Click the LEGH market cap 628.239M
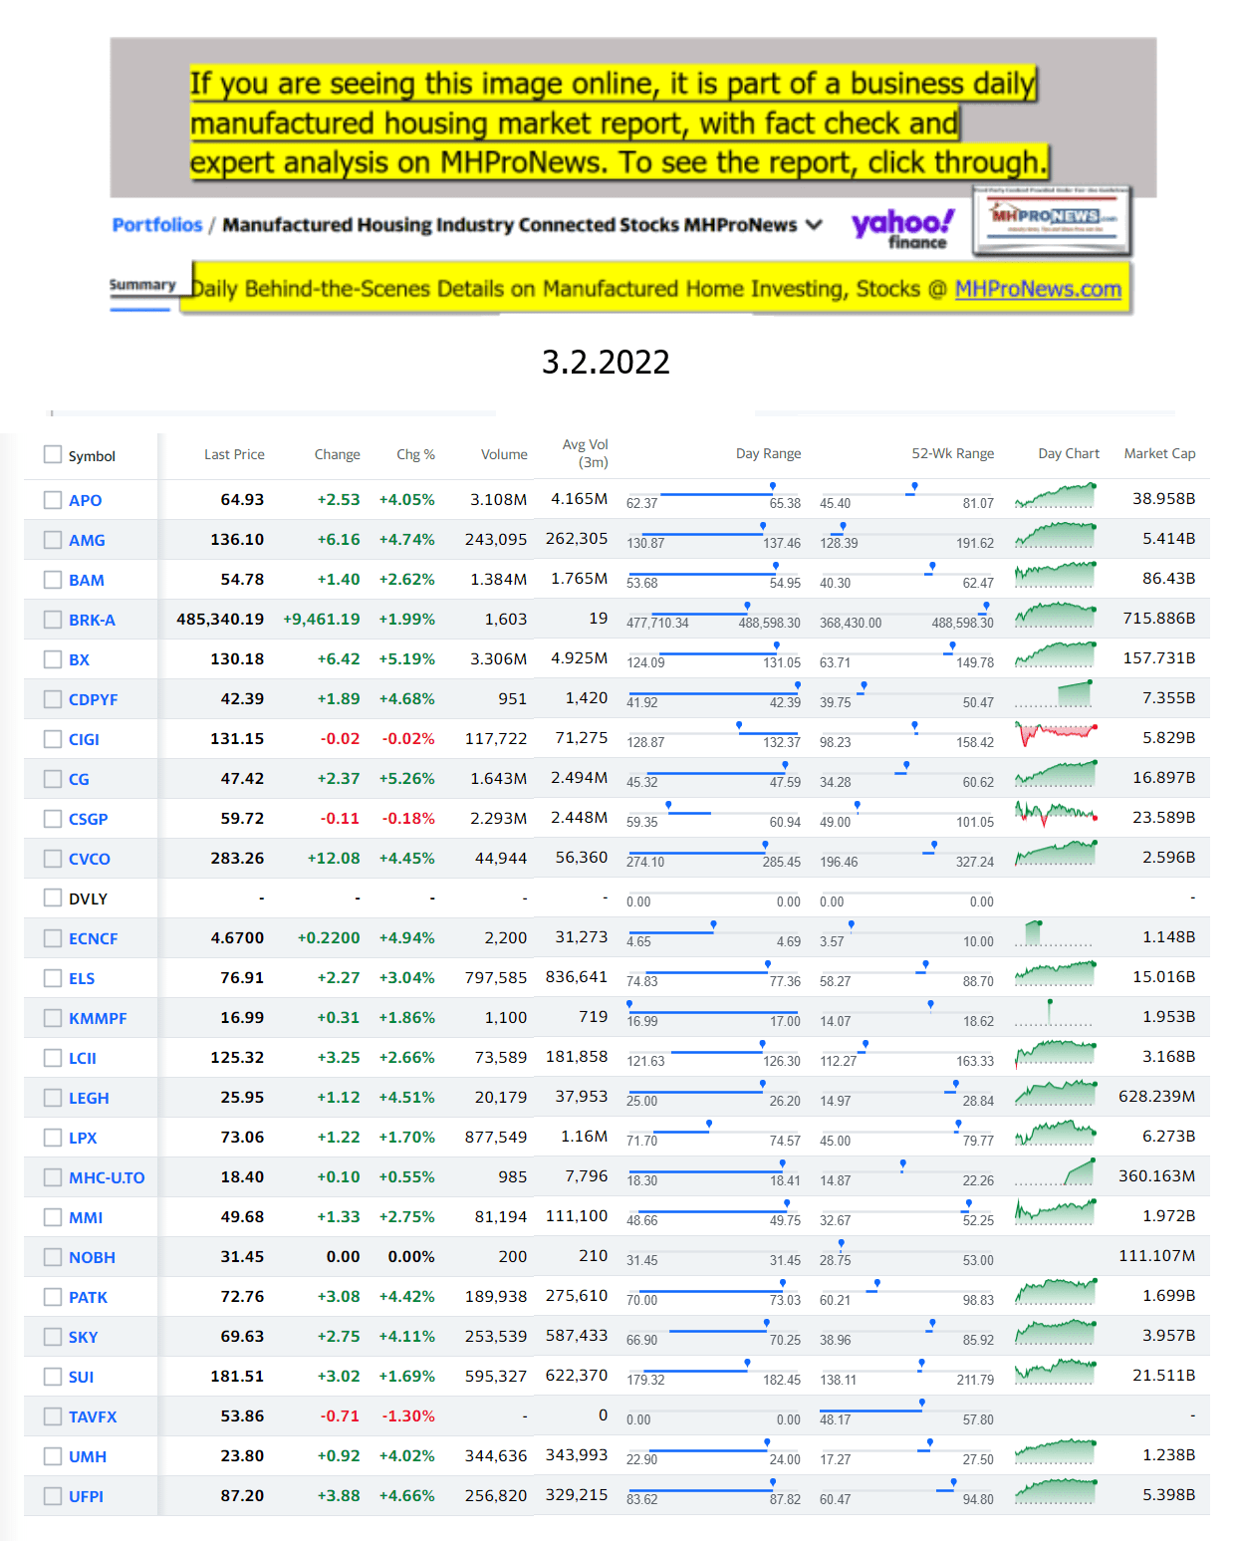1238x1541 pixels. click(1156, 1097)
